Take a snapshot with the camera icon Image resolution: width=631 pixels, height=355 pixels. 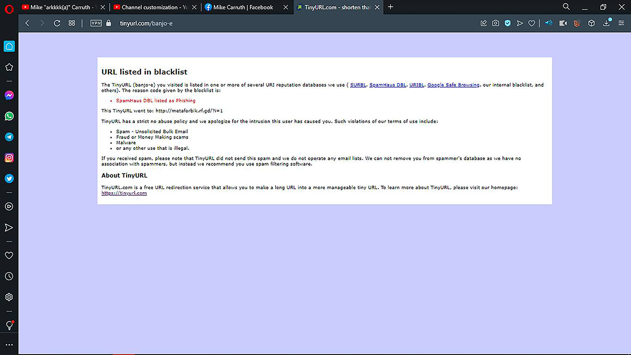pyautogui.click(x=495, y=23)
